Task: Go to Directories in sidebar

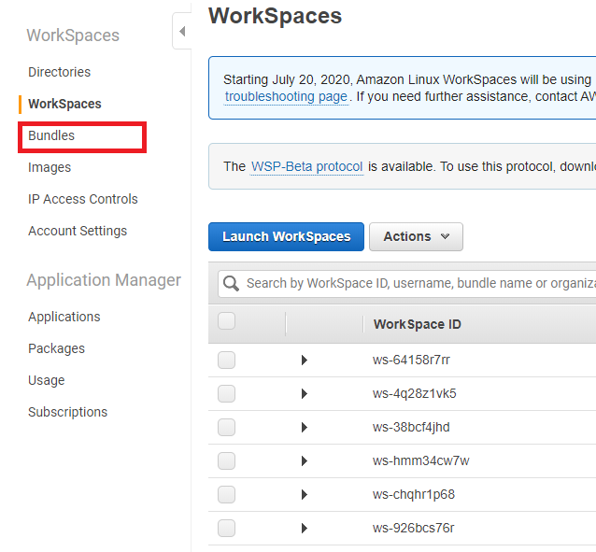Action: (59, 72)
